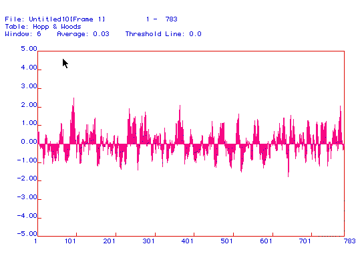Click the y-axis label 1.00
358x258 pixels.
coord(29,123)
